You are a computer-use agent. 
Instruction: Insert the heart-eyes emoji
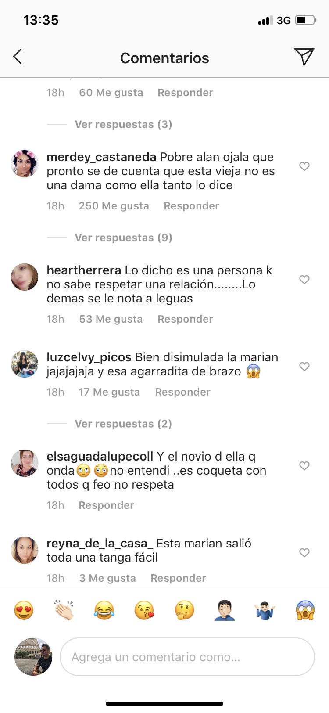point(24,610)
